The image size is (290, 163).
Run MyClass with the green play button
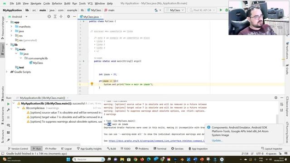(221, 10)
